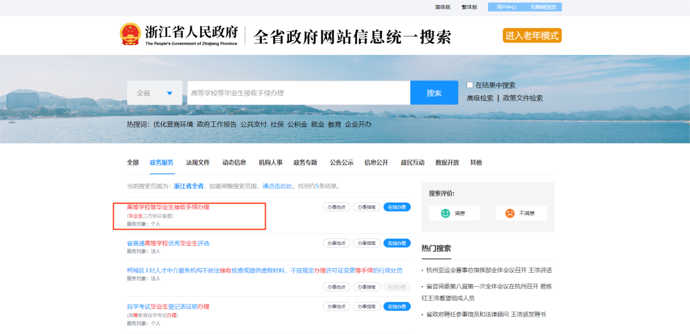The width and height of the screenshot is (690, 334).
Task: Select the 全部 tab
Action: click(133, 162)
